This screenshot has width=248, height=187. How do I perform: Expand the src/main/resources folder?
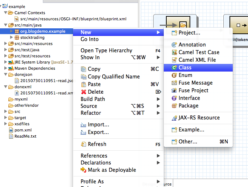[x=5, y=44]
